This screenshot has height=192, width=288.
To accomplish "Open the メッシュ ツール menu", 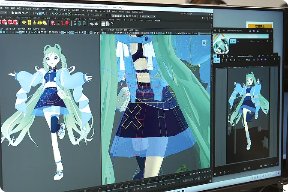I will point(65,10).
